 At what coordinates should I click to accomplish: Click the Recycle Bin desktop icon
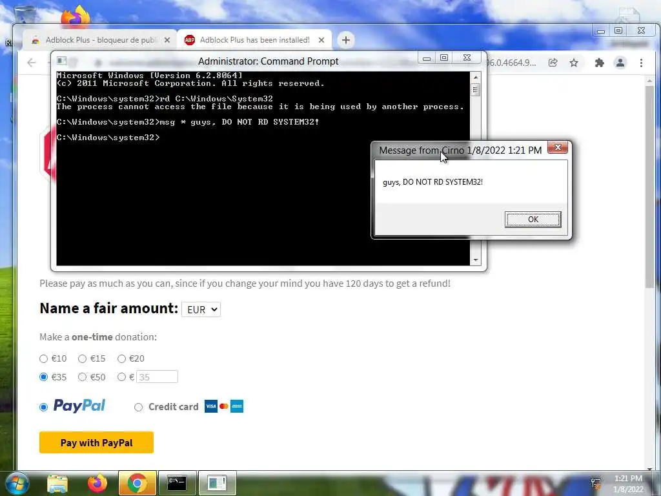click(x=25, y=15)
